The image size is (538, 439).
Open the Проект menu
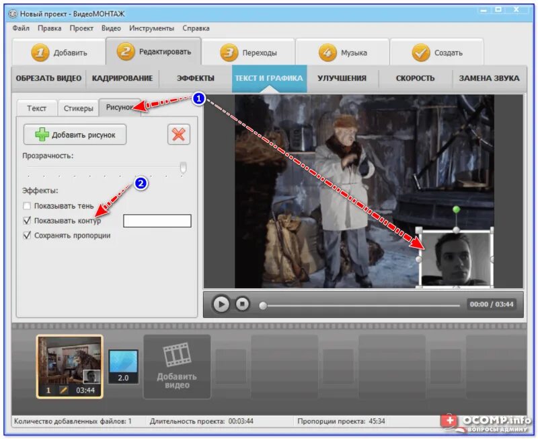coord(81,28)
